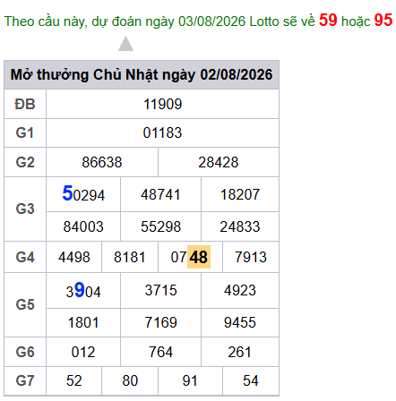Click the G5 number 3904
Viewport: 396px width, 401px height.
83,290
